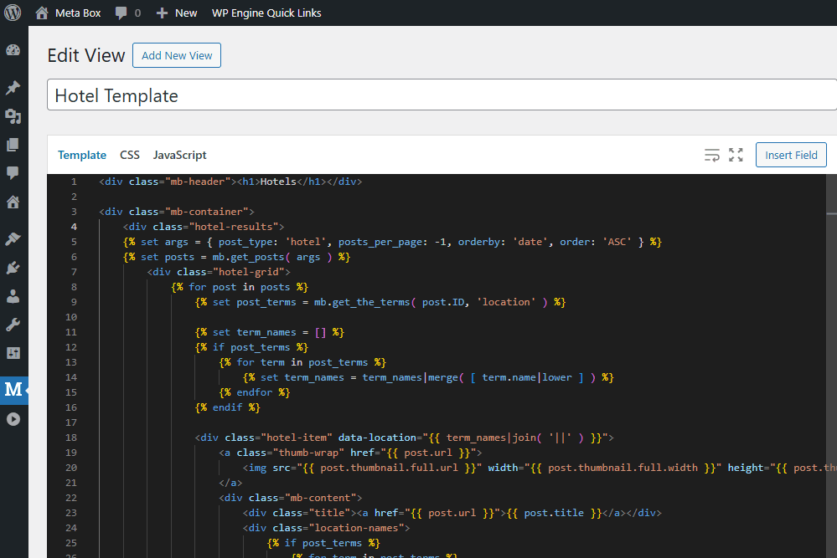Switch to the JavaScript tab

coord(179,155)
